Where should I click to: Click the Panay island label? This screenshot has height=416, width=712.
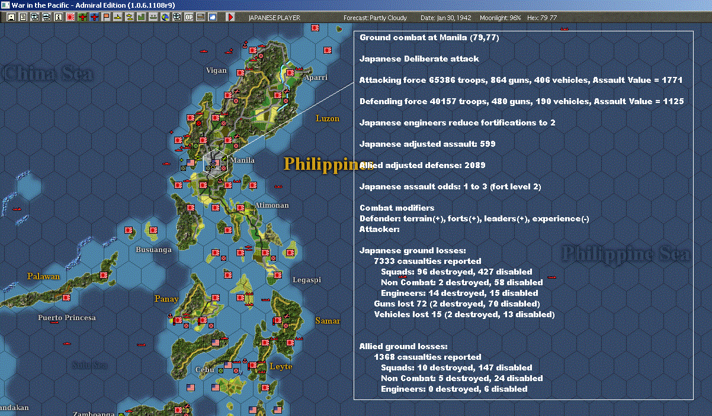pos(166,299)
